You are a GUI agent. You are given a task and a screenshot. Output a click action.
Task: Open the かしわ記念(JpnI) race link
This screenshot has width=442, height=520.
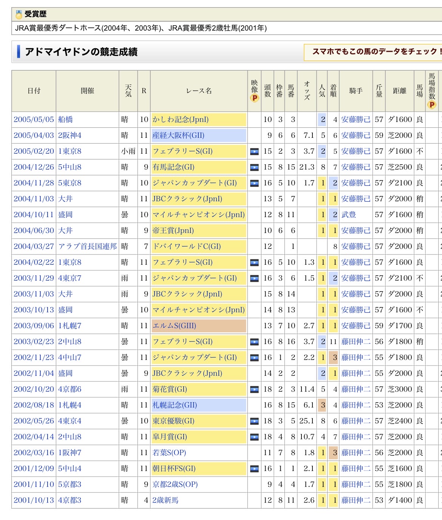click(180, 120)
